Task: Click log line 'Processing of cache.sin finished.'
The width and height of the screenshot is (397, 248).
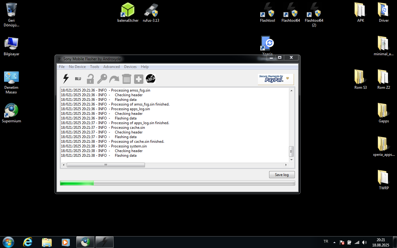Action: click(138, 142)
